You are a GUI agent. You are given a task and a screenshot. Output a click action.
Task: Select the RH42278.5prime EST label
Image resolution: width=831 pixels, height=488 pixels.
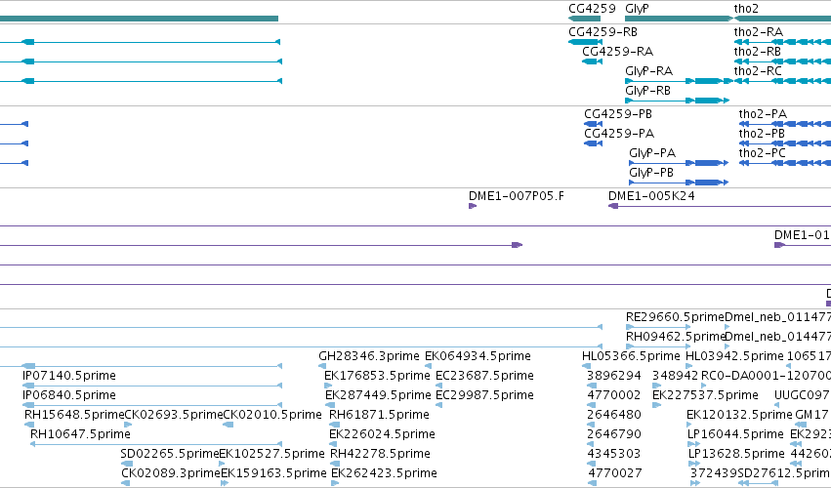click(x=380, y=454)
